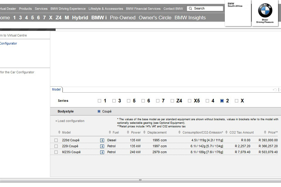Viewport: 281px width, 187px height.
Task: Enable the Z4 series checkbox
Action: click(x=172, y=101)
